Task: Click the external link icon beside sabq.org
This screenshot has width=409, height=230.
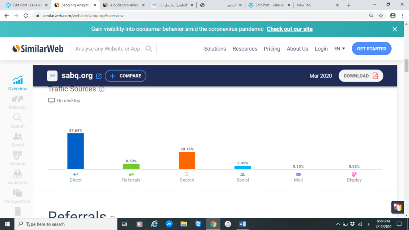Action: click(x=99, y=76)
